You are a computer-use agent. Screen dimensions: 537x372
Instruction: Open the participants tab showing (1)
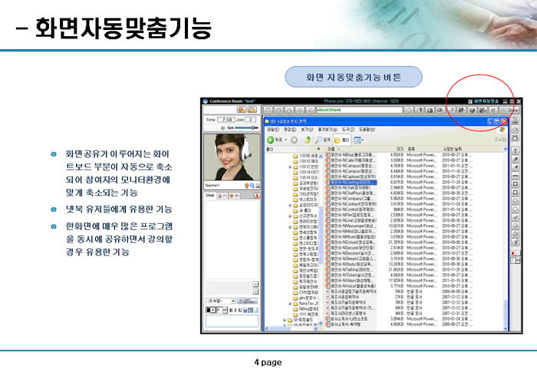[x=222, y=196]
